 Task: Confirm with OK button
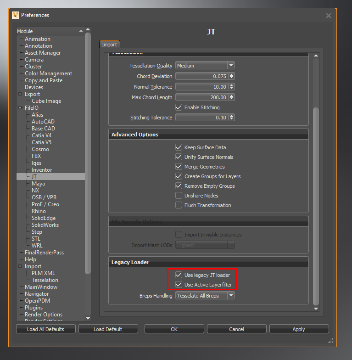click(x=174, y=329)
